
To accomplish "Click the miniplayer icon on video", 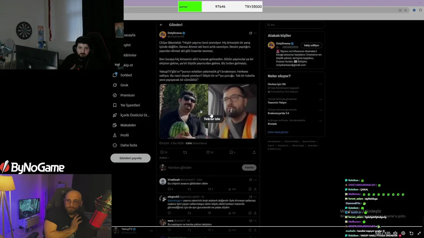I will pos(411,233).
